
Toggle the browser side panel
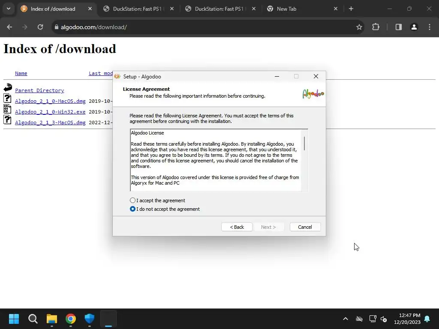click(399, 27)
